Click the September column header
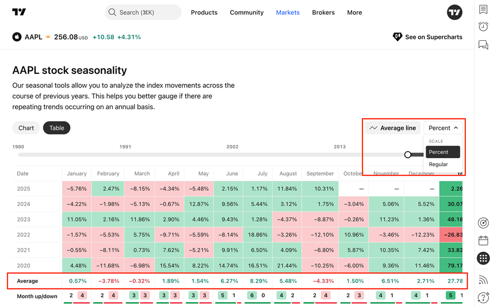 point(320,173)
